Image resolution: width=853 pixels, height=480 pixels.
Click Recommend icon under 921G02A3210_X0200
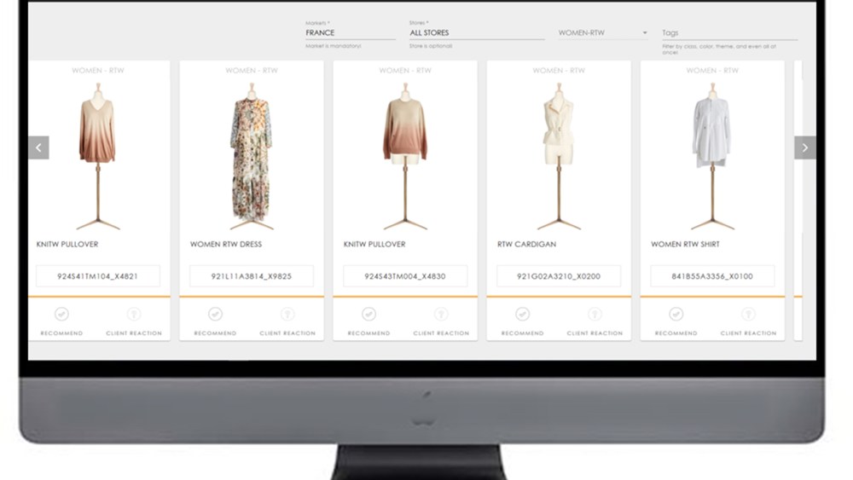tap(522, 315)
